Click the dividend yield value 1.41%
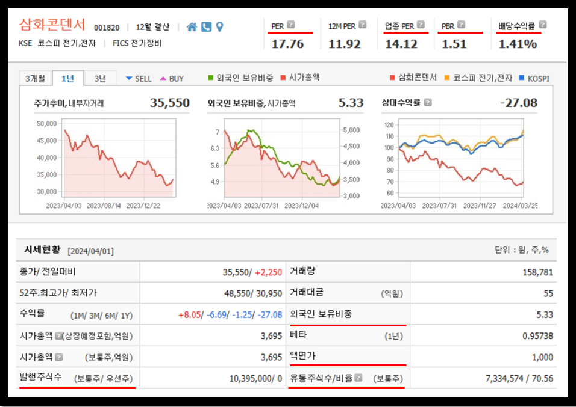Screen dimensions: 576x407 pyautogui.click(x=518, y=44)
